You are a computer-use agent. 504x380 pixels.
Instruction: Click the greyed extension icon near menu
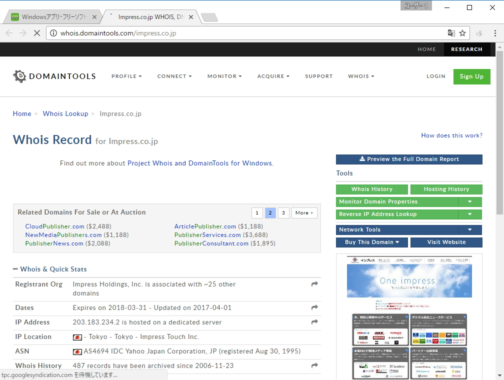pos(479,33)
